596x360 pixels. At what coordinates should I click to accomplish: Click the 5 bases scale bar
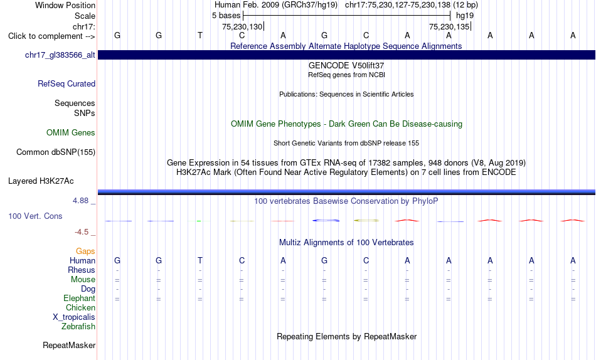point(346,16)
